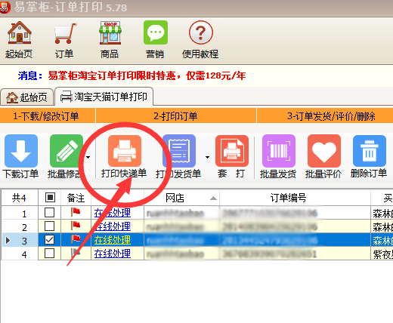Click the red flag in row 2
This screenshot has width=393, height=323.
tap(76, 226)
